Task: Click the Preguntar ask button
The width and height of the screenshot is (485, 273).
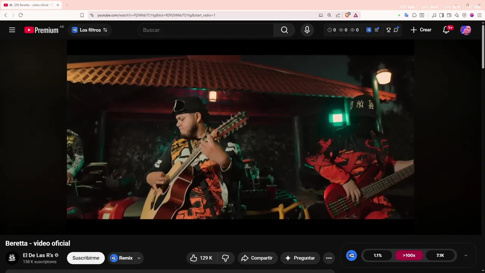Action: (x=300, y=258)
